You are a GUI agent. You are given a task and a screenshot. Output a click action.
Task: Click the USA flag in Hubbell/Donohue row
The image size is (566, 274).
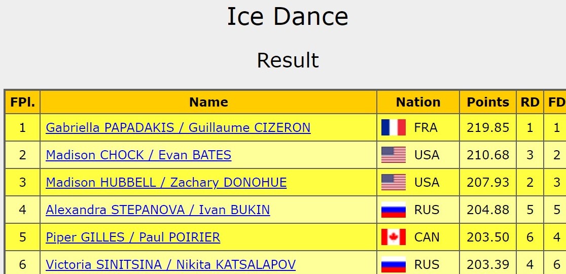(x=394, y=182)
